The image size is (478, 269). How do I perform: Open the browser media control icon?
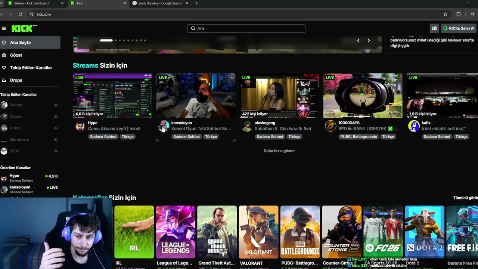coord(472,14)
